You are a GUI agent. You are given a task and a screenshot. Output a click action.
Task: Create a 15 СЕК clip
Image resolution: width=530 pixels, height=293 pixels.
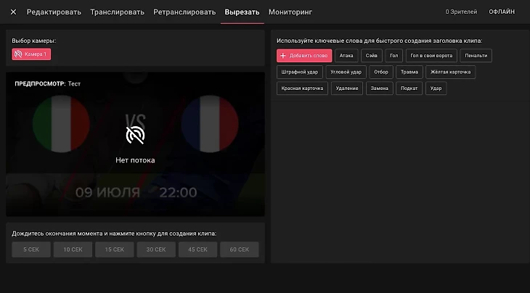pos(114,249)
